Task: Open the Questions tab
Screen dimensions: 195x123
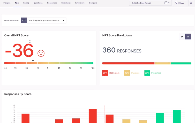Action: click(38, 3)
